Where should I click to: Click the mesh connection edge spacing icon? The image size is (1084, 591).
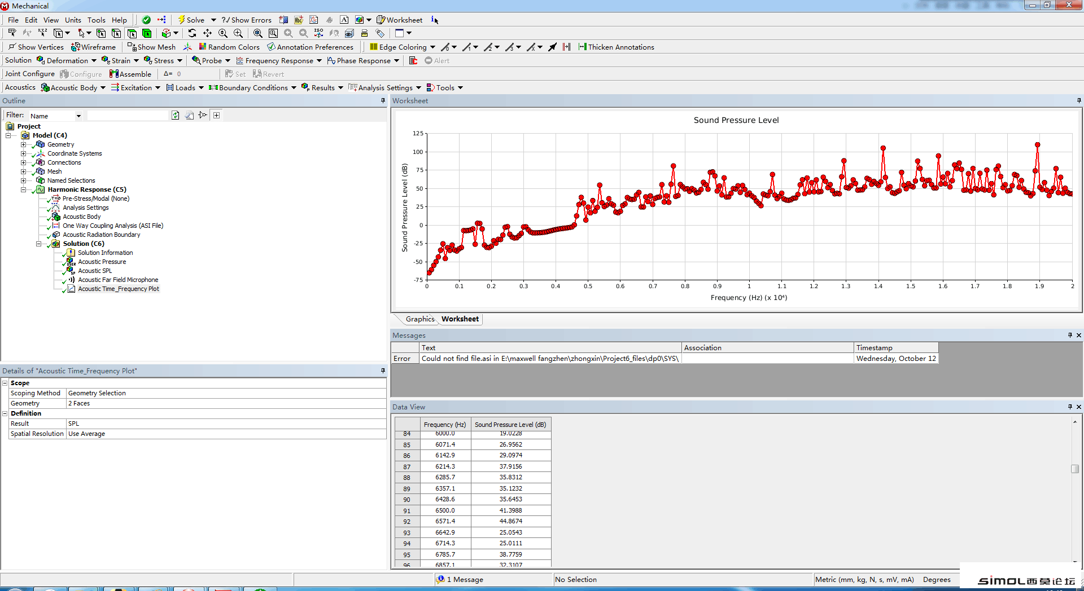pyautogui.click(x=567, y=47)
